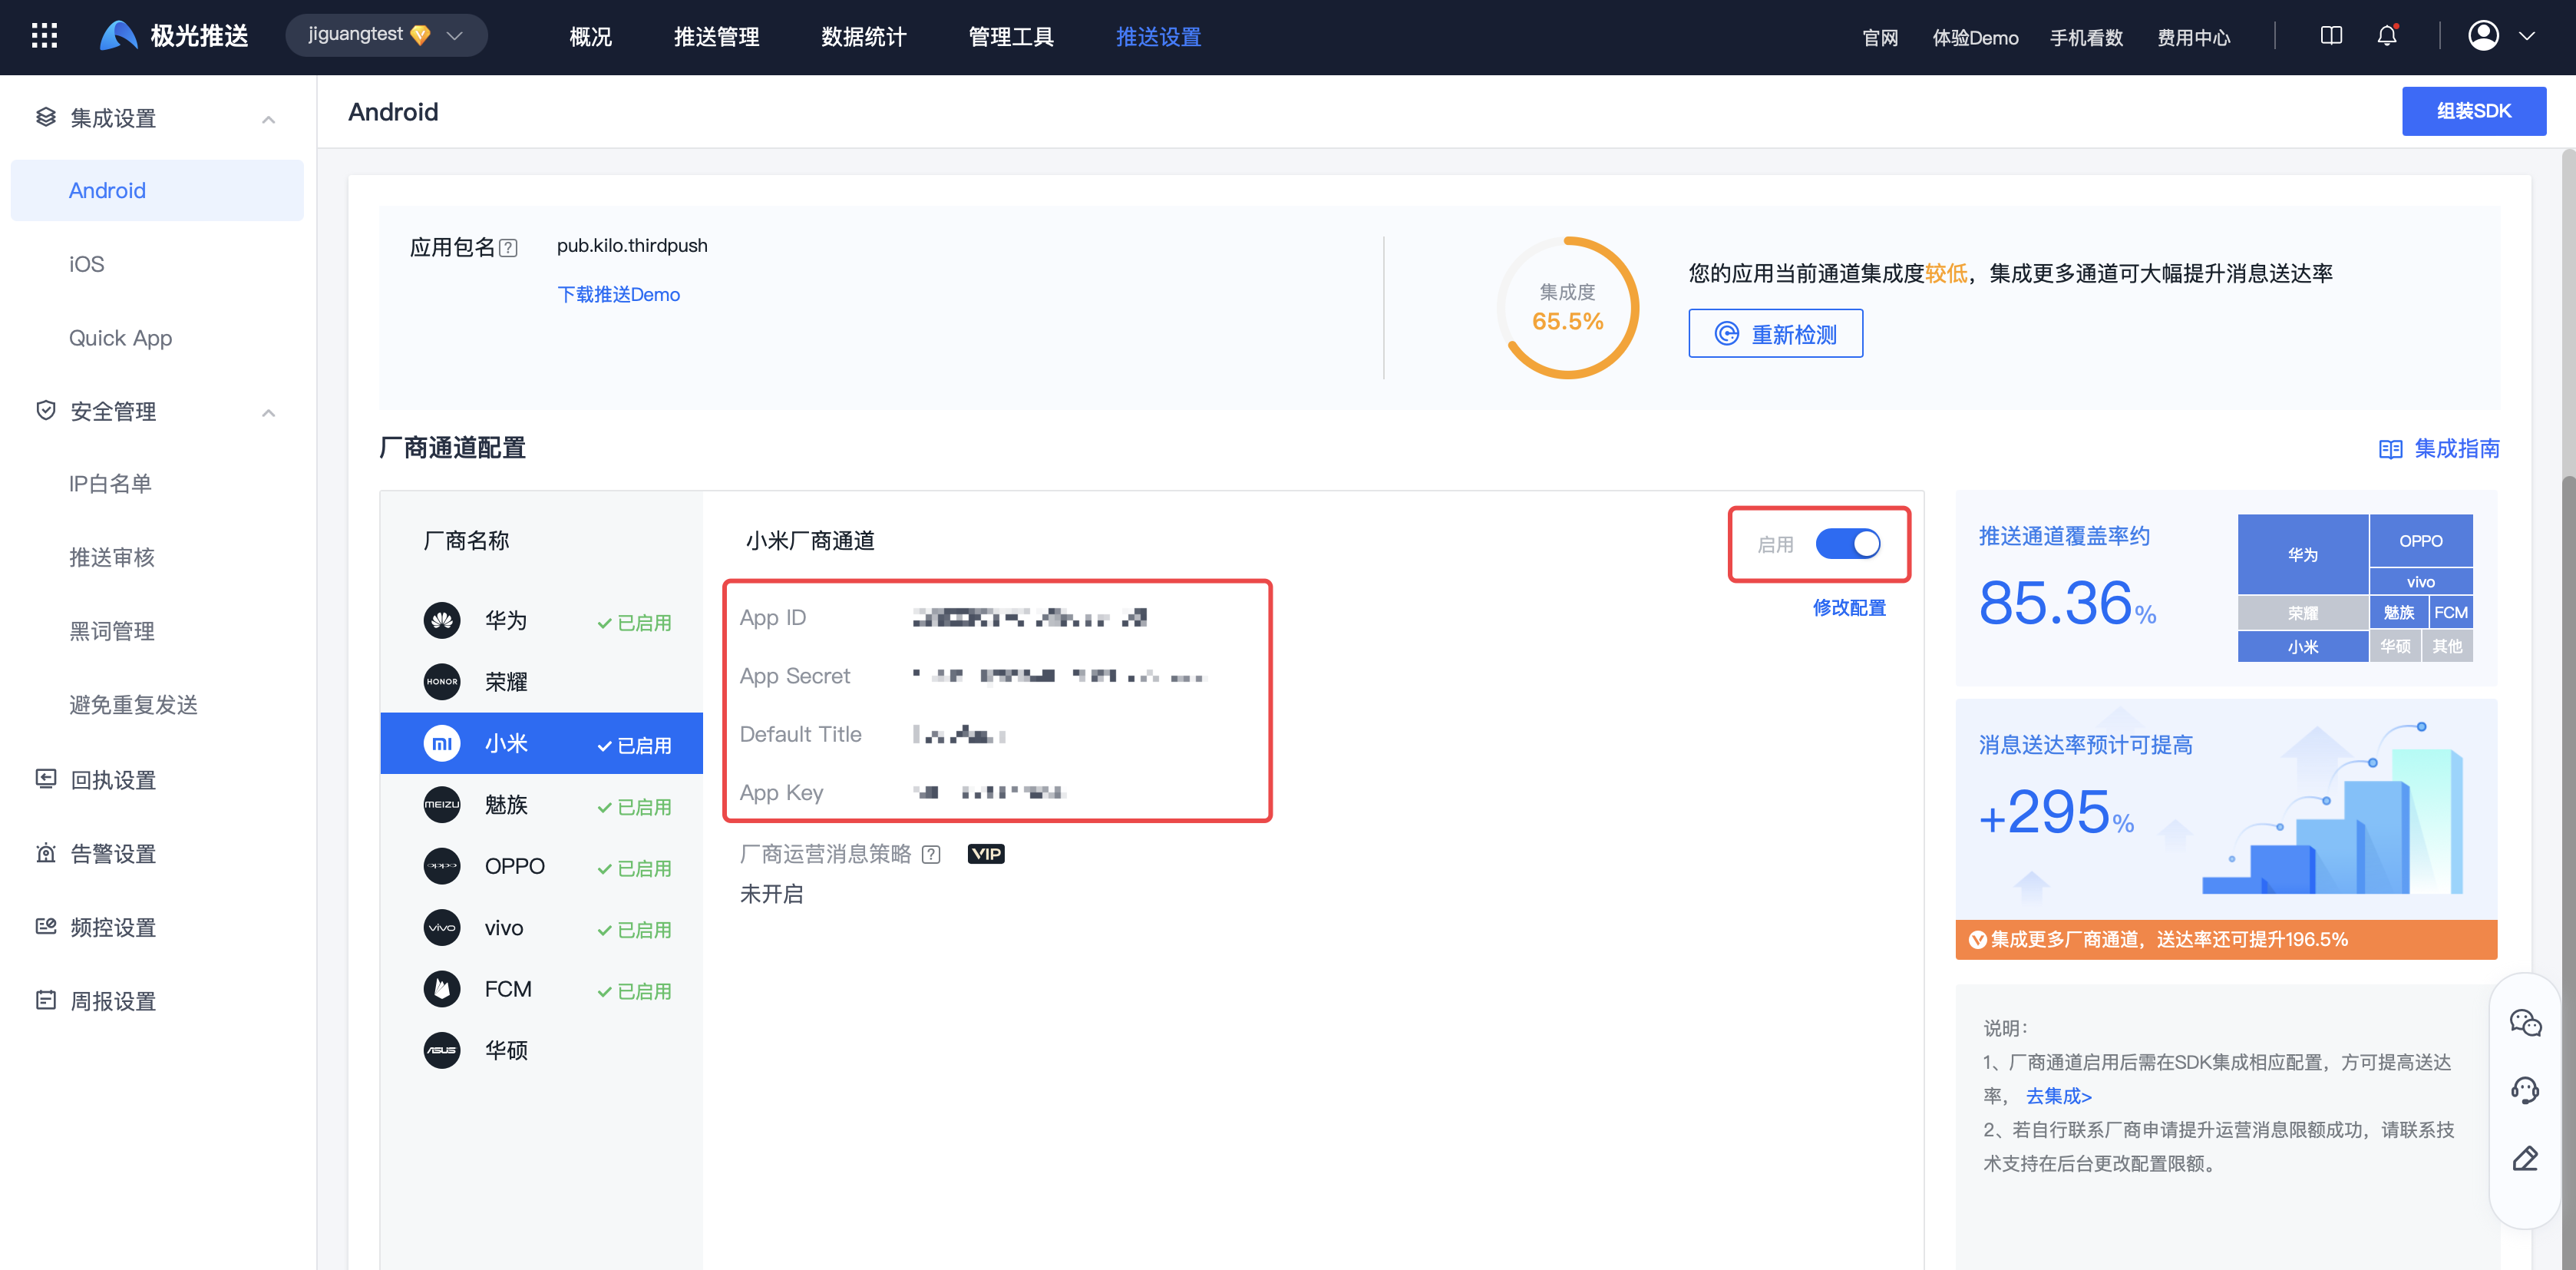Open the feedback pencil icon
2576x1270 pixels.
click(x=2525, y=1158)
